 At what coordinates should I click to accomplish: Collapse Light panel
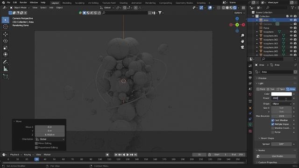pyautogui.click(x=261, y=84)
